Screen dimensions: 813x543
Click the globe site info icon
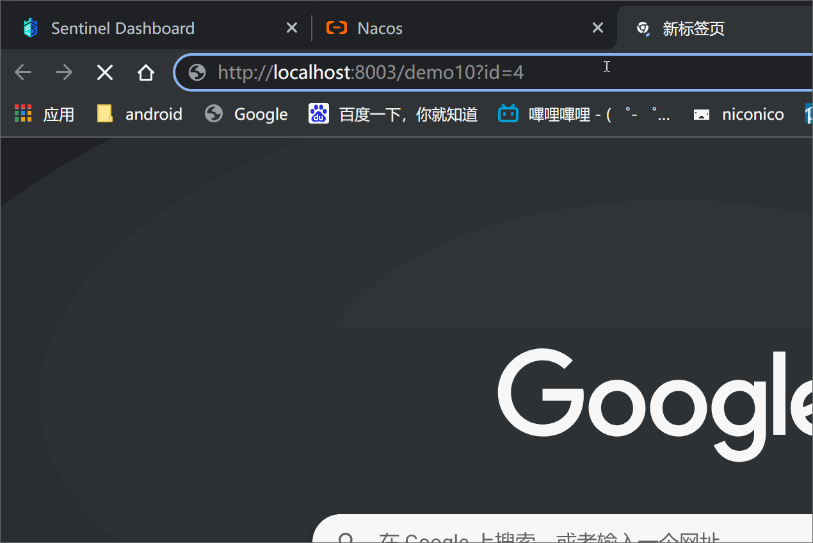click(x=197, y=72)
